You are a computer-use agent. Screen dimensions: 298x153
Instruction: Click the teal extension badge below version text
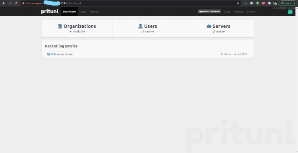coord(290,12)
